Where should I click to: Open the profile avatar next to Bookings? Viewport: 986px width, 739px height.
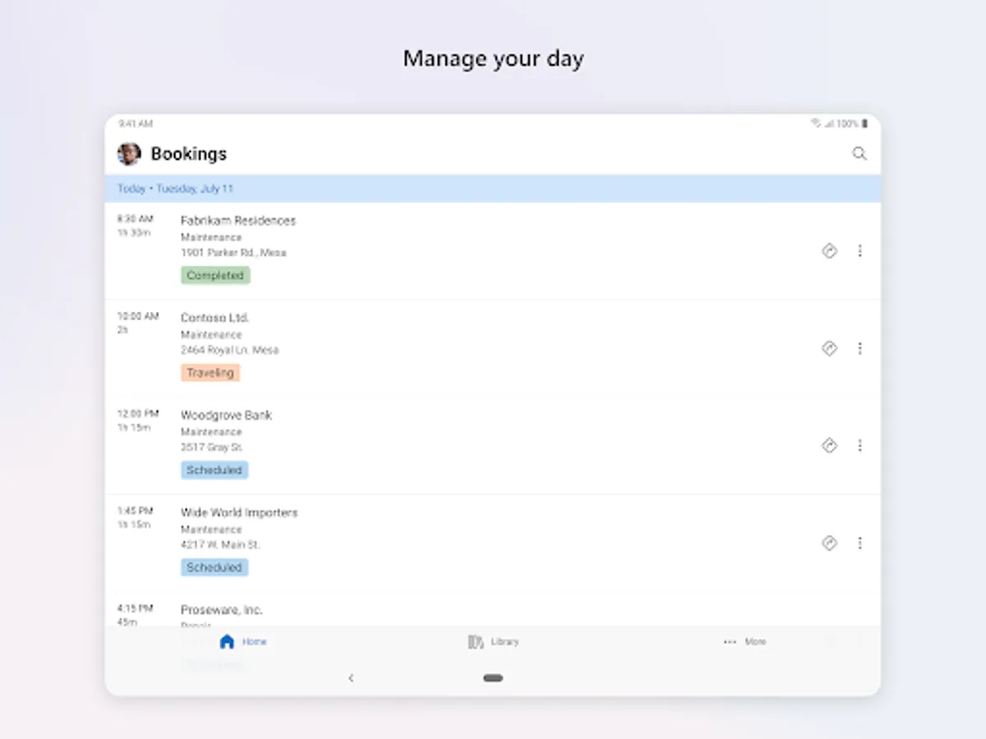coord(128,154)
